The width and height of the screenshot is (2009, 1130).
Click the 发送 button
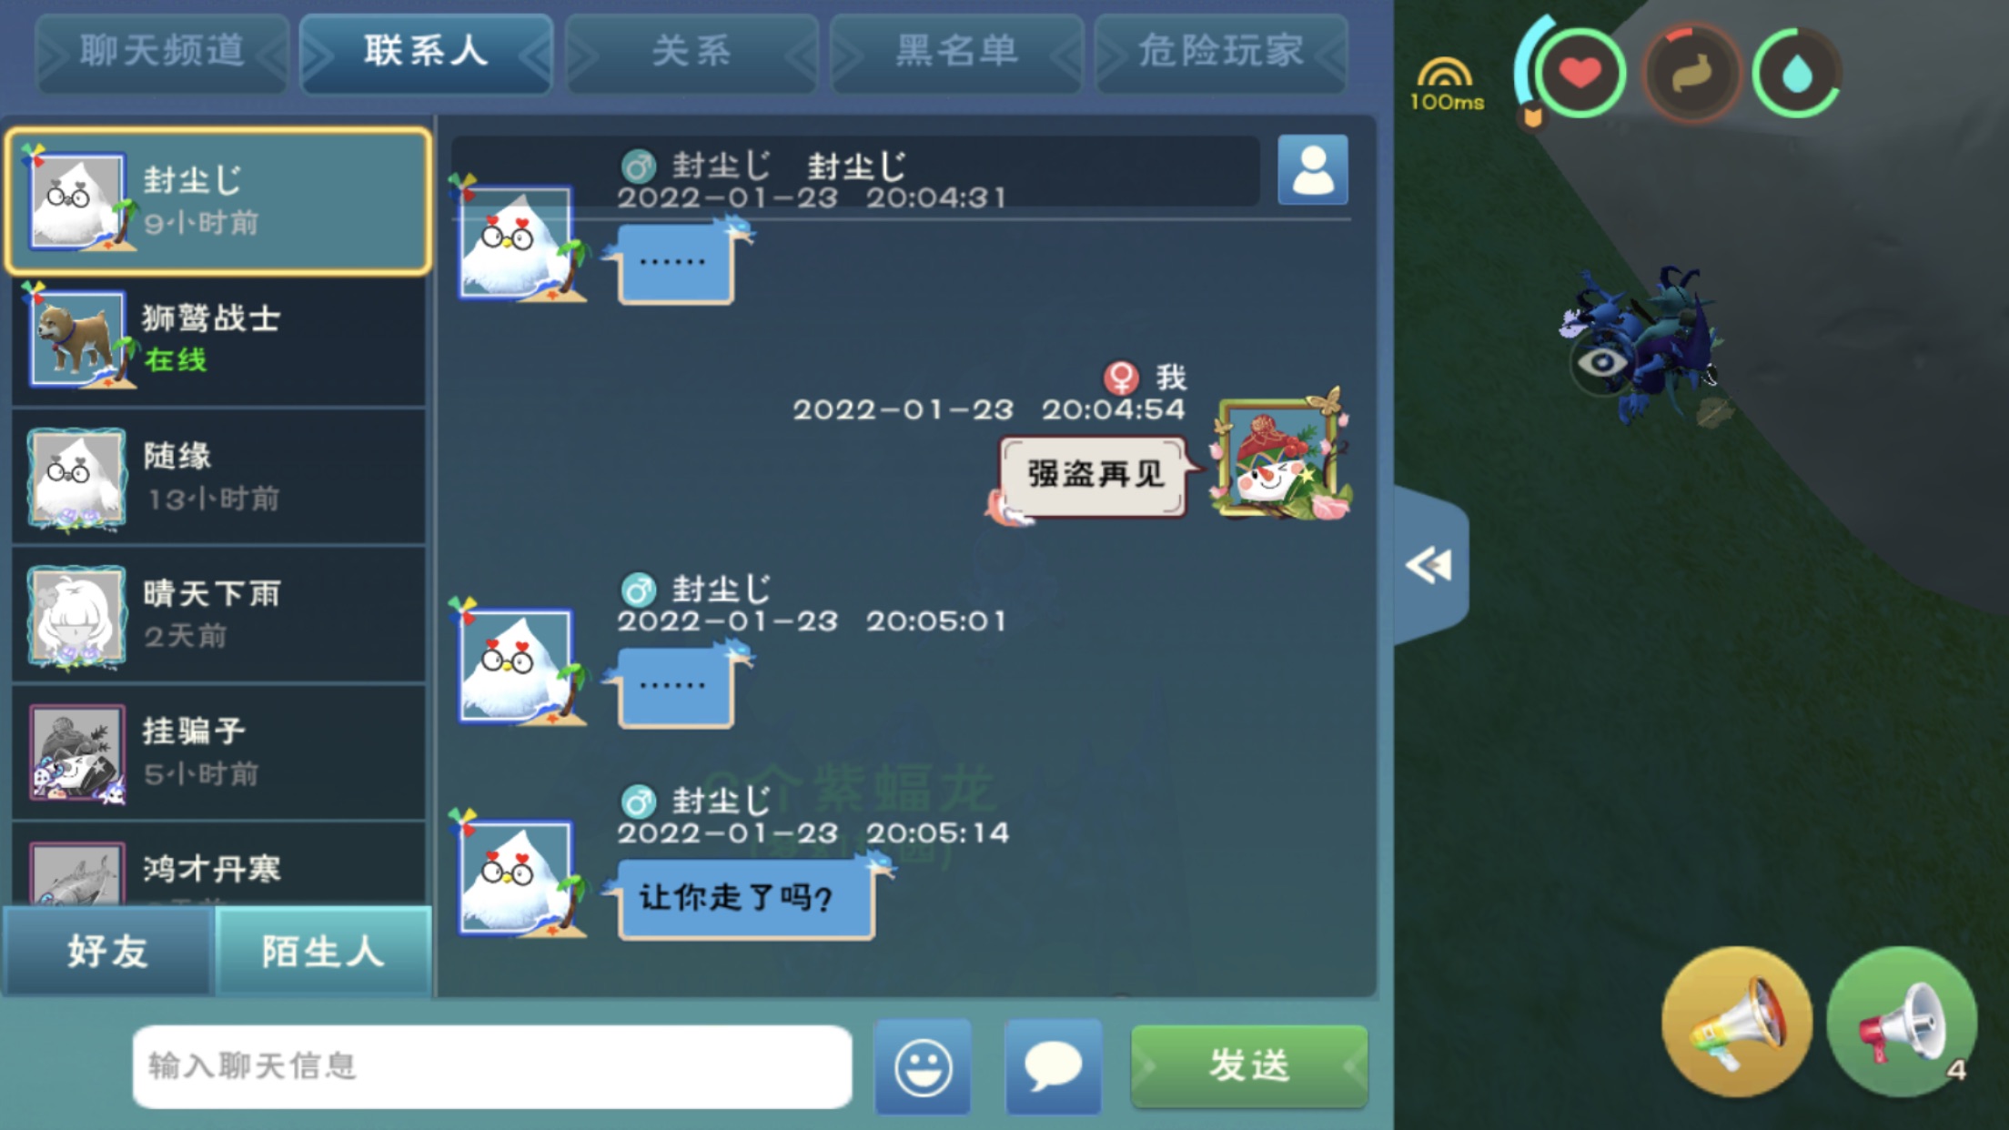[x=1249, y=1065]
